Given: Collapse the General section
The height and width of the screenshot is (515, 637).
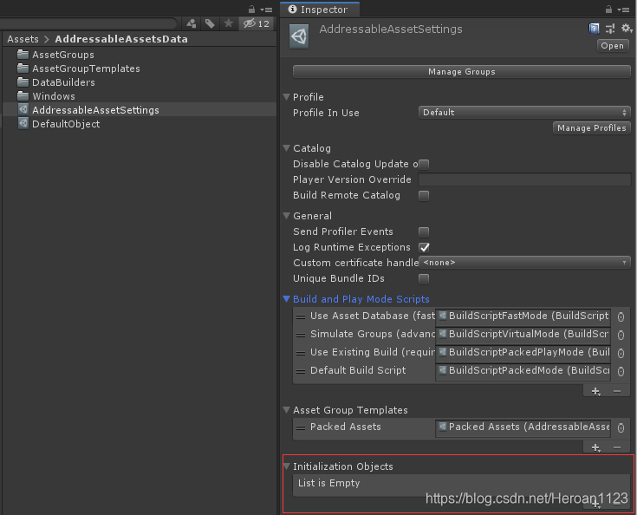Looking at the screenshot, I should tap(286, 215).
